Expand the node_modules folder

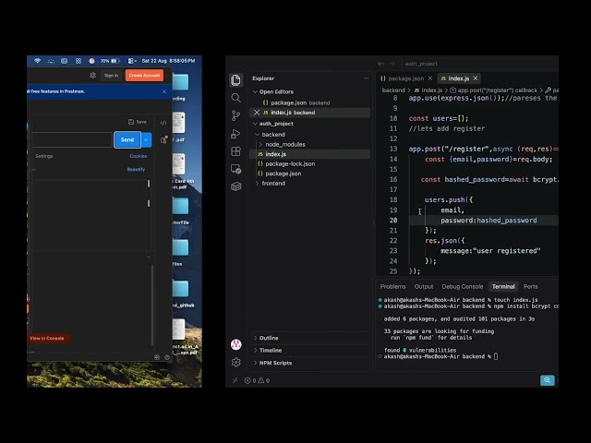tap(282, 144)
